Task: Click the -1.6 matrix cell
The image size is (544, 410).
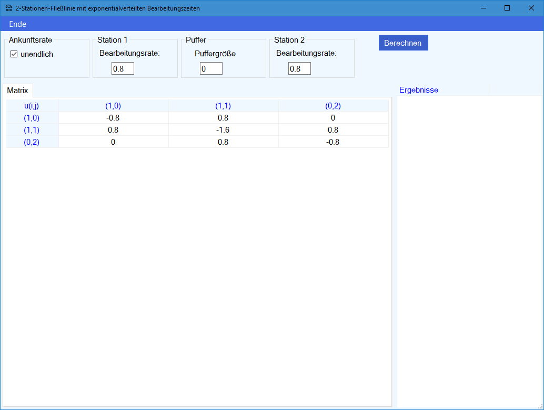Action: 223,130
